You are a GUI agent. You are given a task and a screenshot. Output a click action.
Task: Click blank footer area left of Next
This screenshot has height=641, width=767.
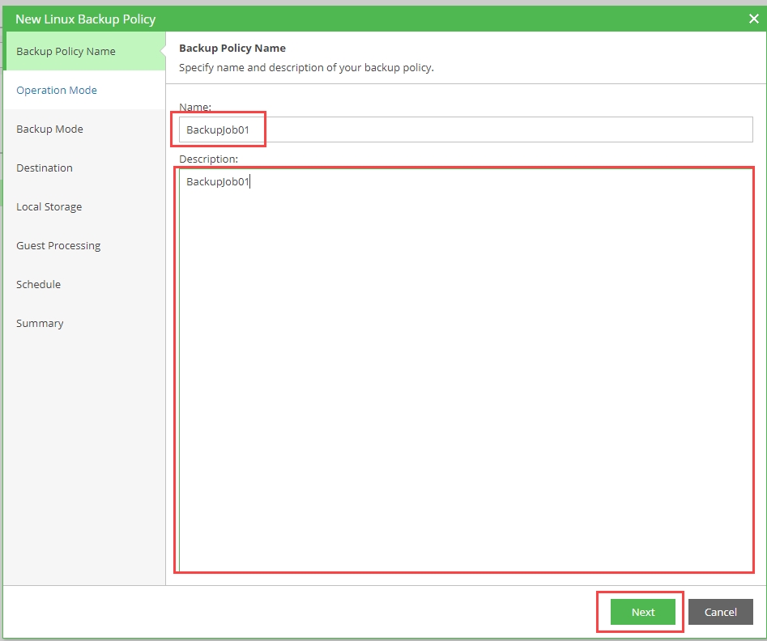pos(324,612)
